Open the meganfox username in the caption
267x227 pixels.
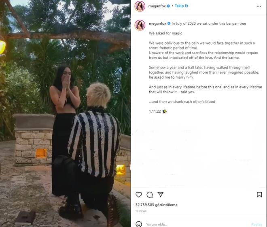click(157, 24)
